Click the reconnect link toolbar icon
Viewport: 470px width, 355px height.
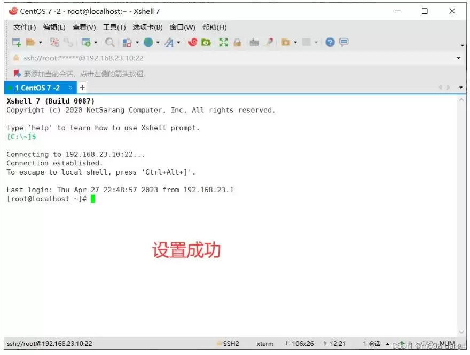68,43
